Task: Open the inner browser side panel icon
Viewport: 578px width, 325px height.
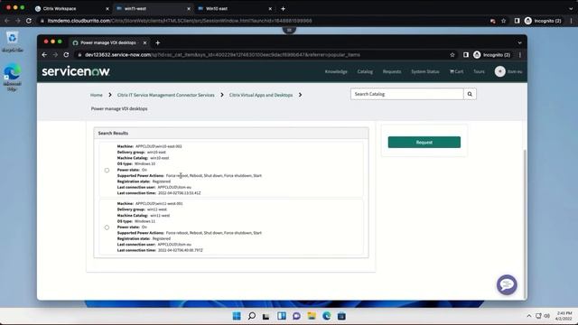Action: click(x=466, y=55)
